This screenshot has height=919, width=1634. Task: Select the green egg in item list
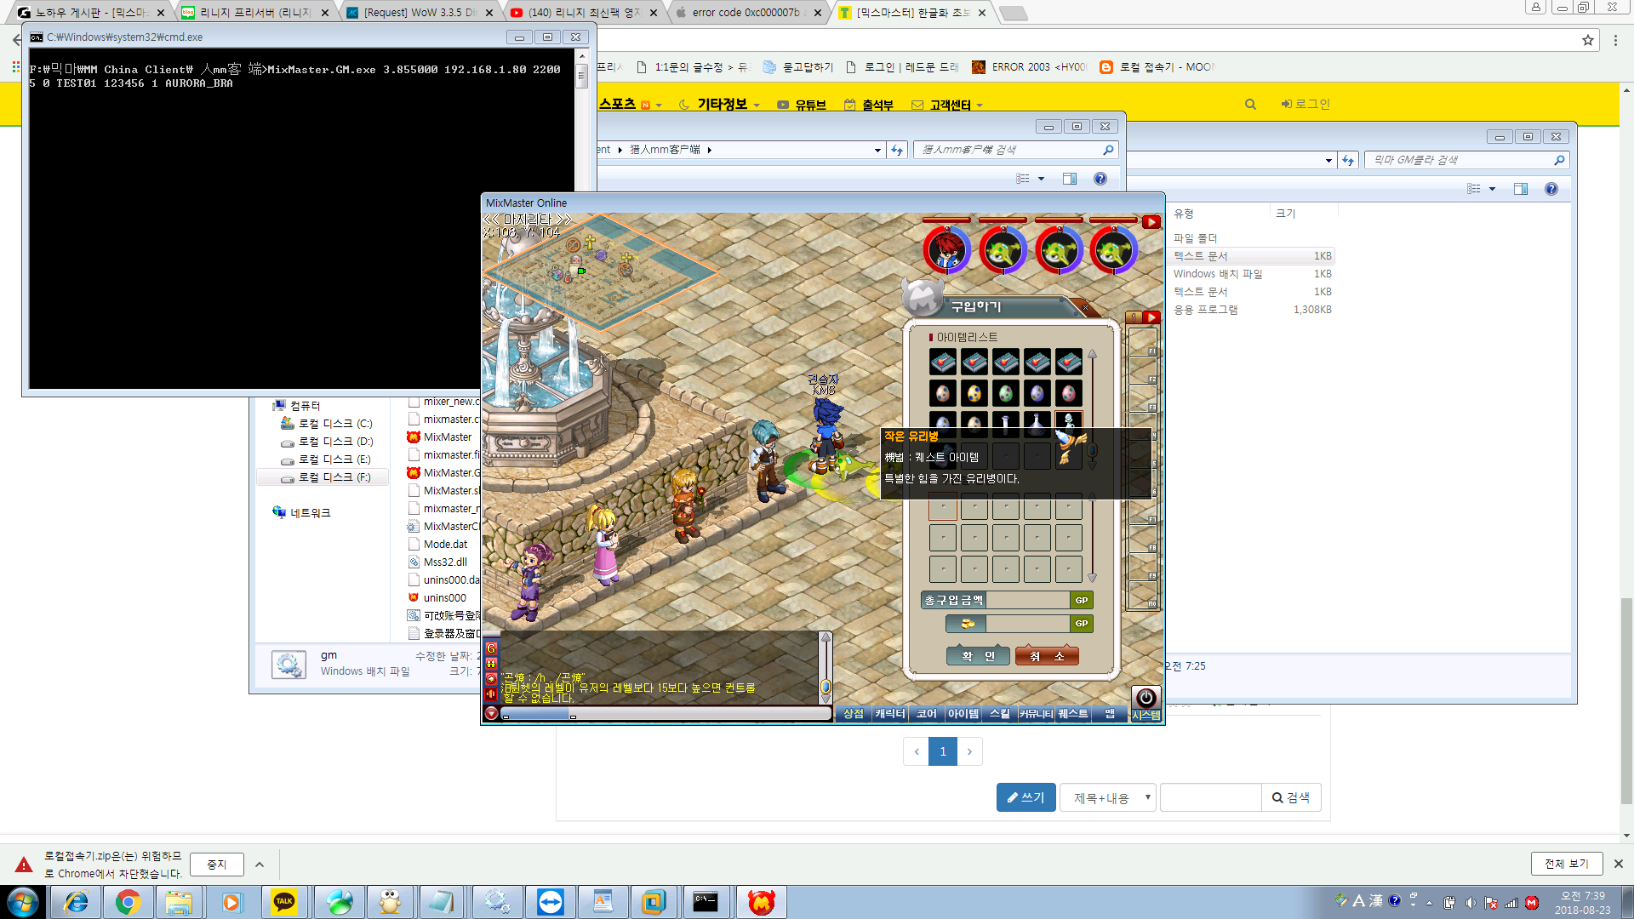(x=1005, y=393)
